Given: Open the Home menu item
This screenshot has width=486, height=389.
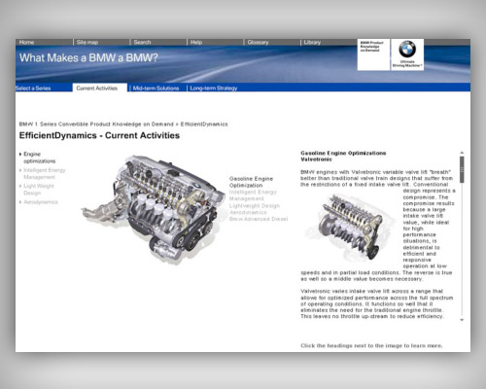Looking at the screenshot, I should 26,42.
